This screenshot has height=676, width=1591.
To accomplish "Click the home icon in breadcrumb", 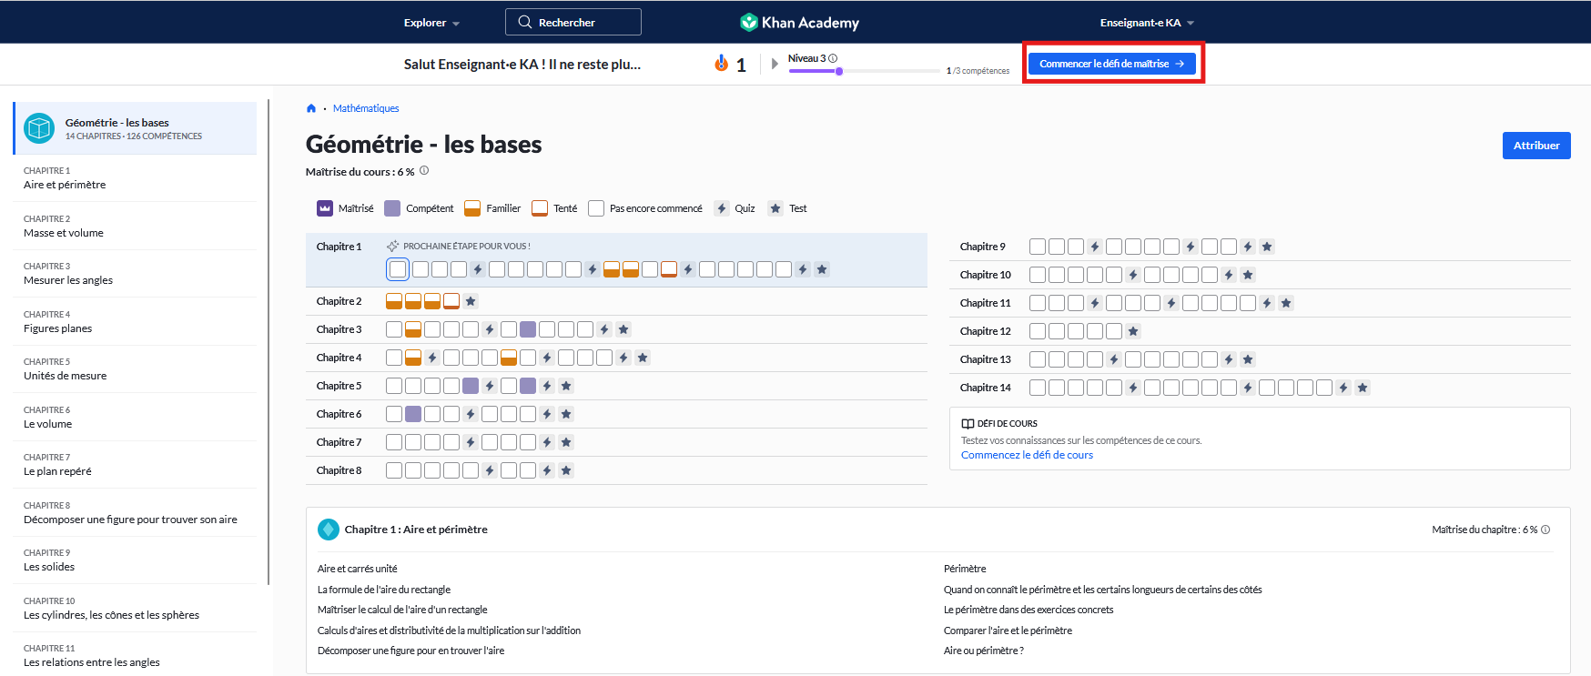I will [x=311, y=108].
